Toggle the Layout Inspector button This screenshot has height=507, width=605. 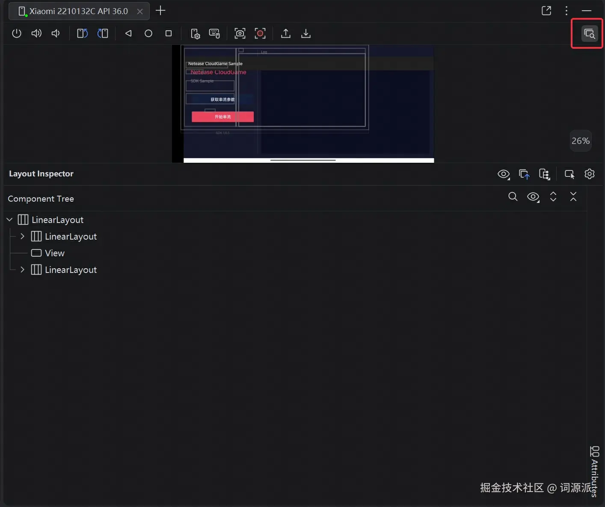point(590,34)
